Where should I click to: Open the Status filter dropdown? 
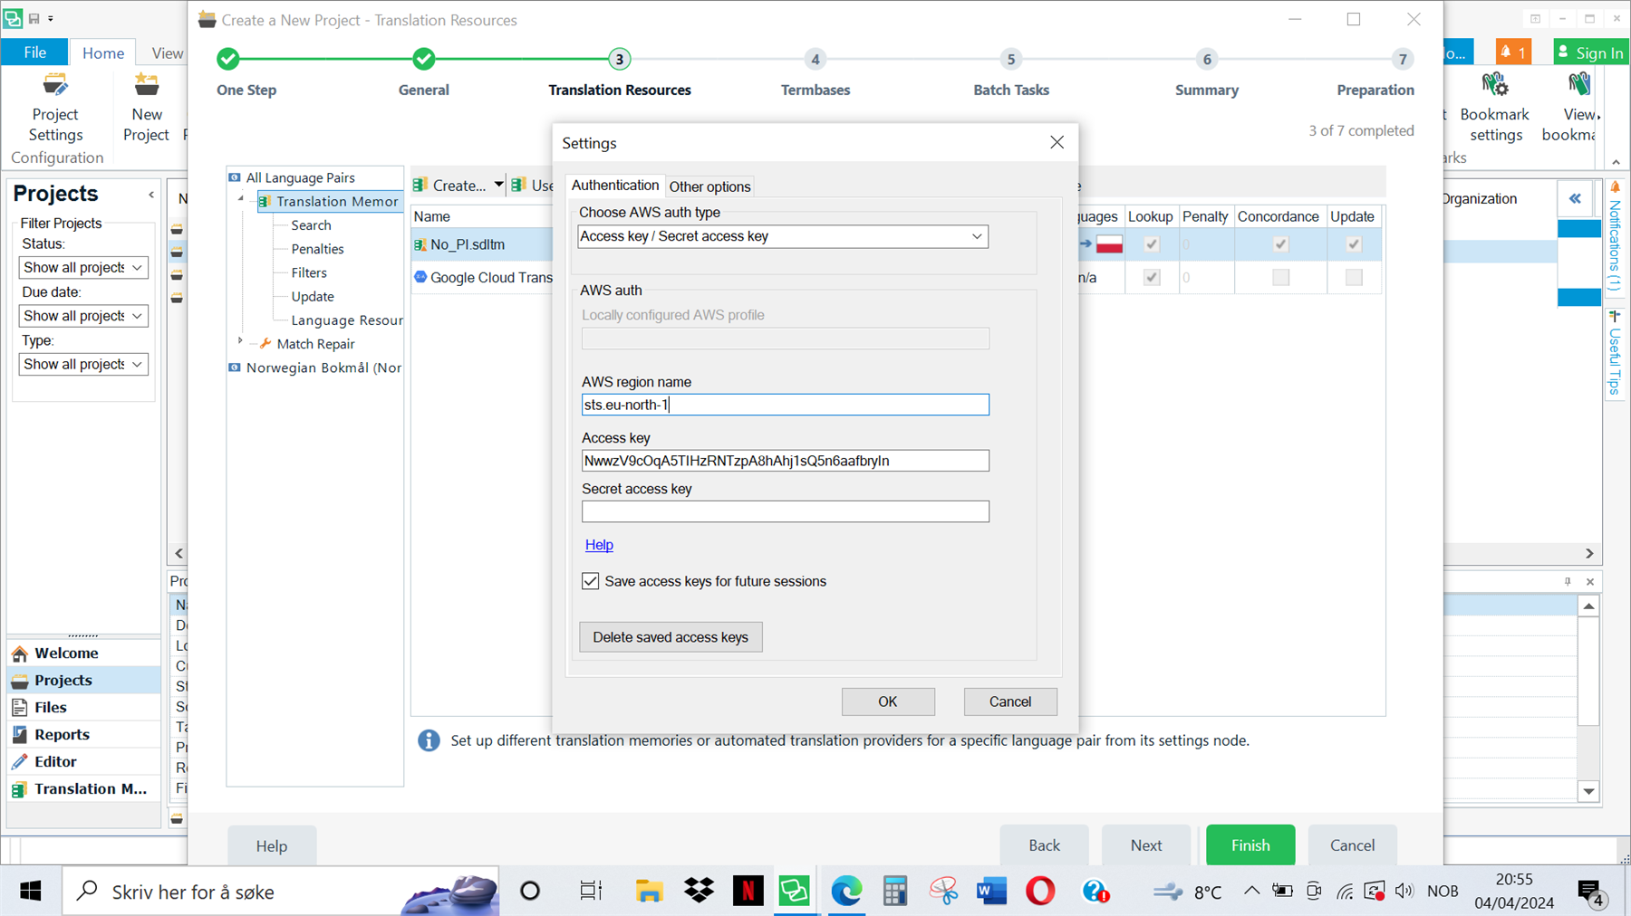[82, 268]
